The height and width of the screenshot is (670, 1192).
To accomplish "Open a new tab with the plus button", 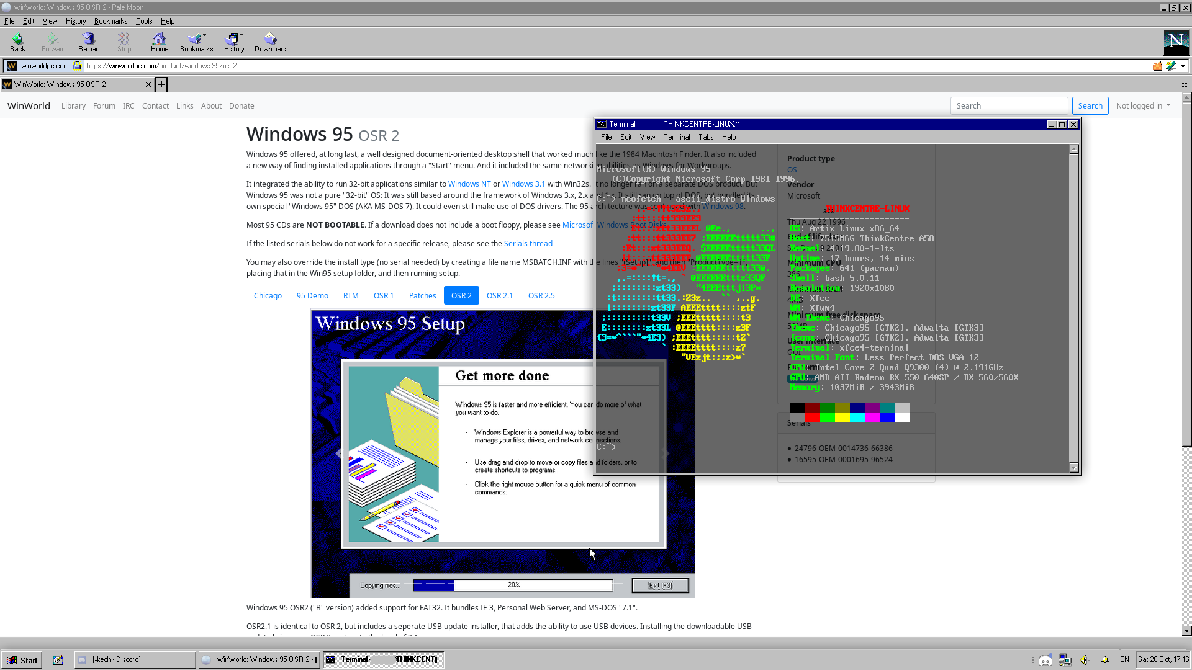I will tap(161, 84).
